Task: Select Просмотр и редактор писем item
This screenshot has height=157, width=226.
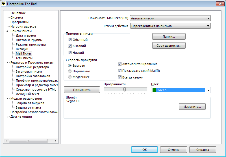Action: [37, 85]
